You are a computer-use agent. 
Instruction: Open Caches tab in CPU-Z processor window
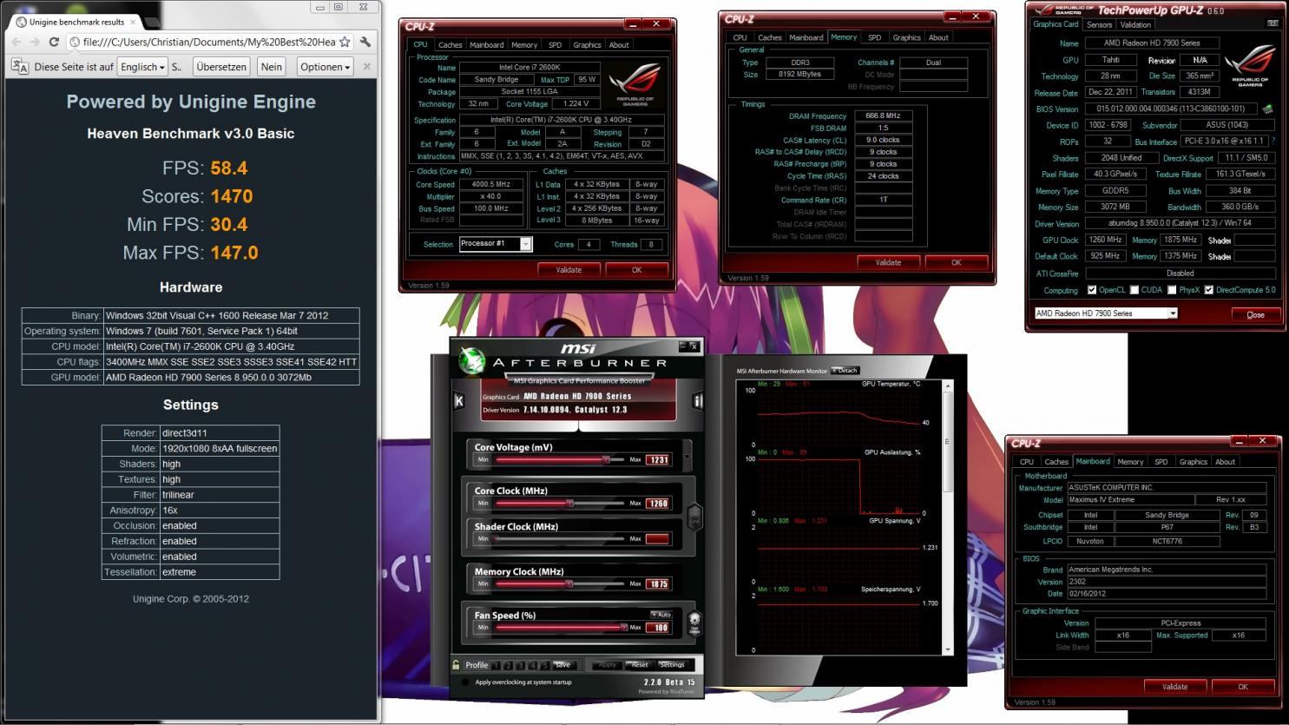[x=450, y=44]
